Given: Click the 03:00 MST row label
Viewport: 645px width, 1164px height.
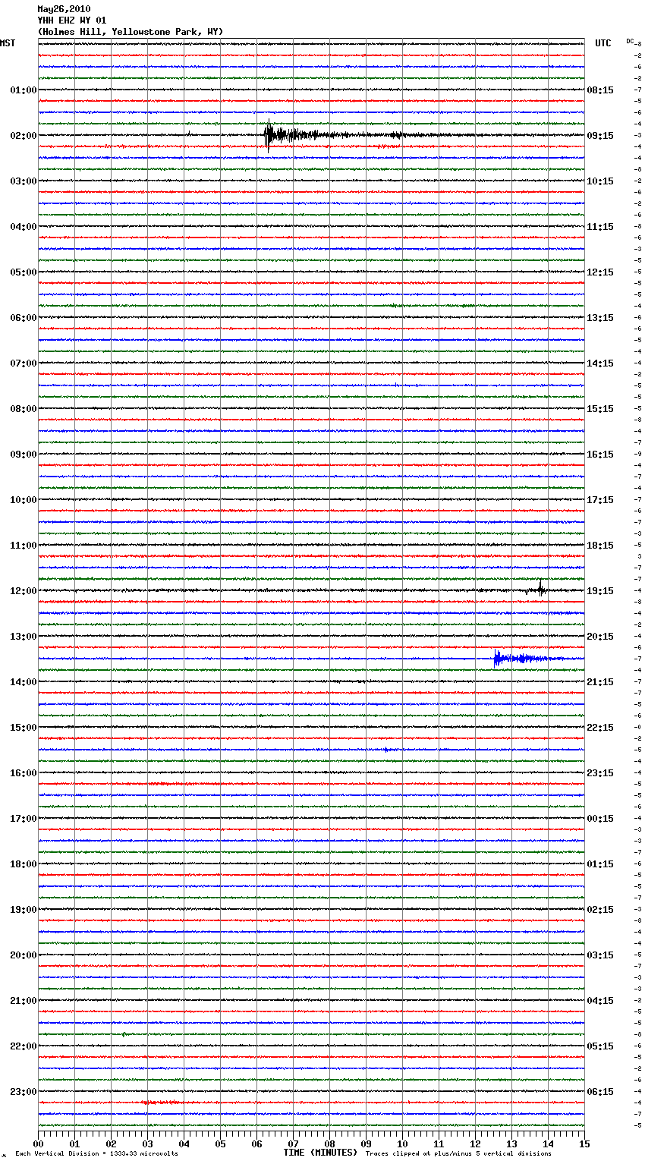Looking at the screenshot, I should (24, 181).
